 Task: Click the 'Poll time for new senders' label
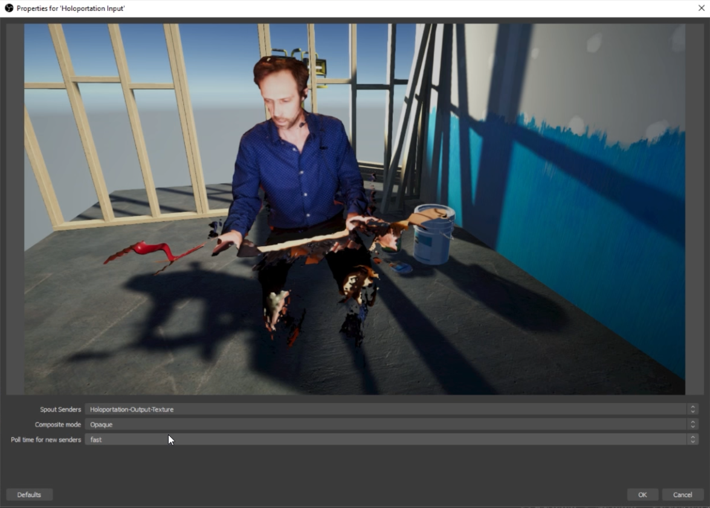click(46, 439)
